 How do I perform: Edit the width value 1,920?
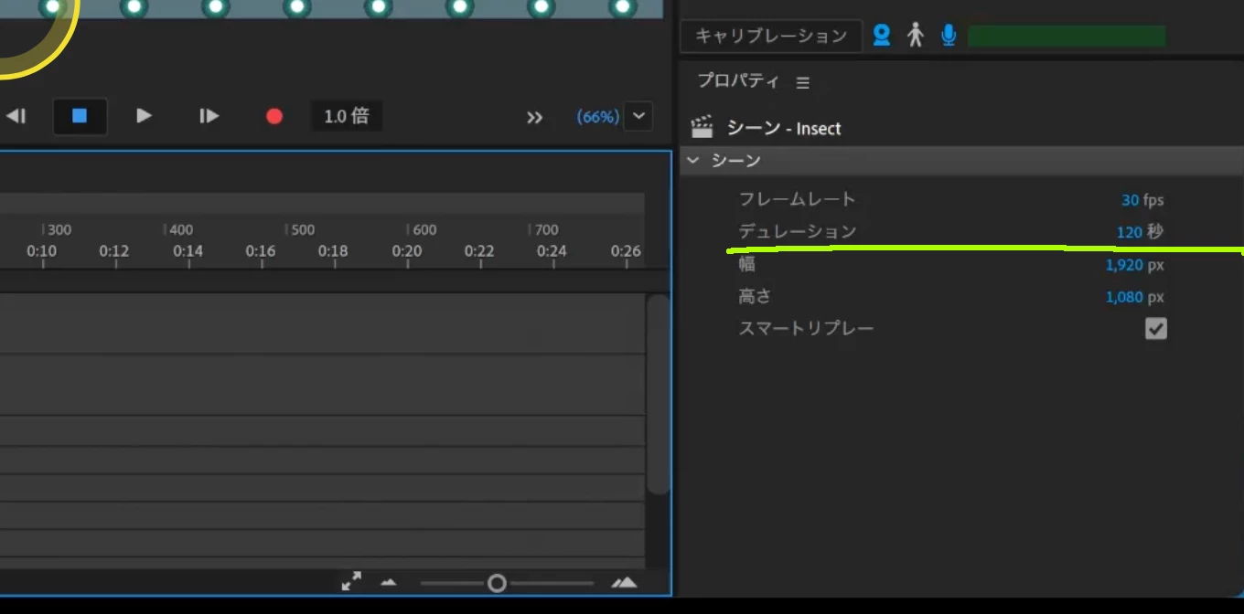(x=1124, y=265)
